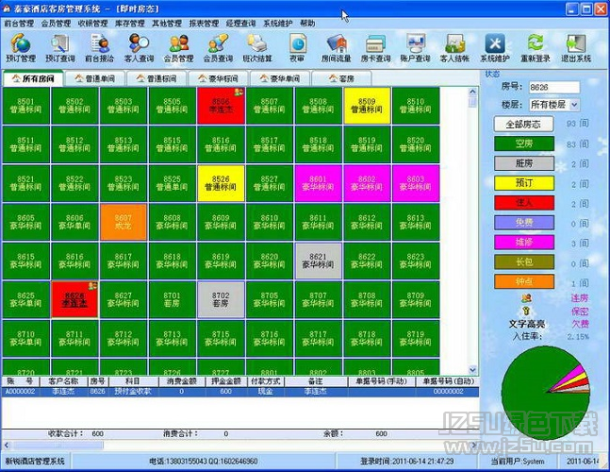Viewport: 610px width, 472px height.
Task: Filter rooms by orange 钟点 status
Action: pyautogui.click(x=524, y=281)
